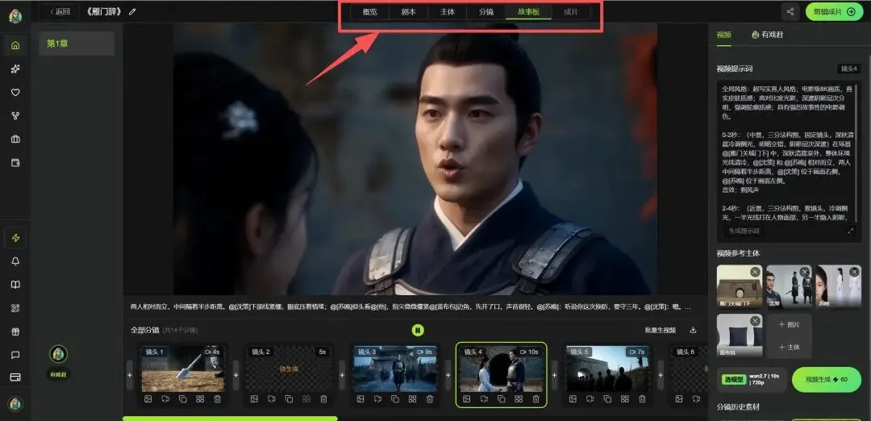The image size is (871, 421).
Task: Remove 雁门关城门下 reference thumbnail
Action: pos(755,272)
